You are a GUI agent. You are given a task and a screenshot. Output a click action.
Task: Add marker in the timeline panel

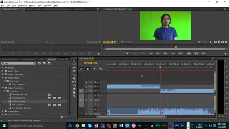[94, 68]
